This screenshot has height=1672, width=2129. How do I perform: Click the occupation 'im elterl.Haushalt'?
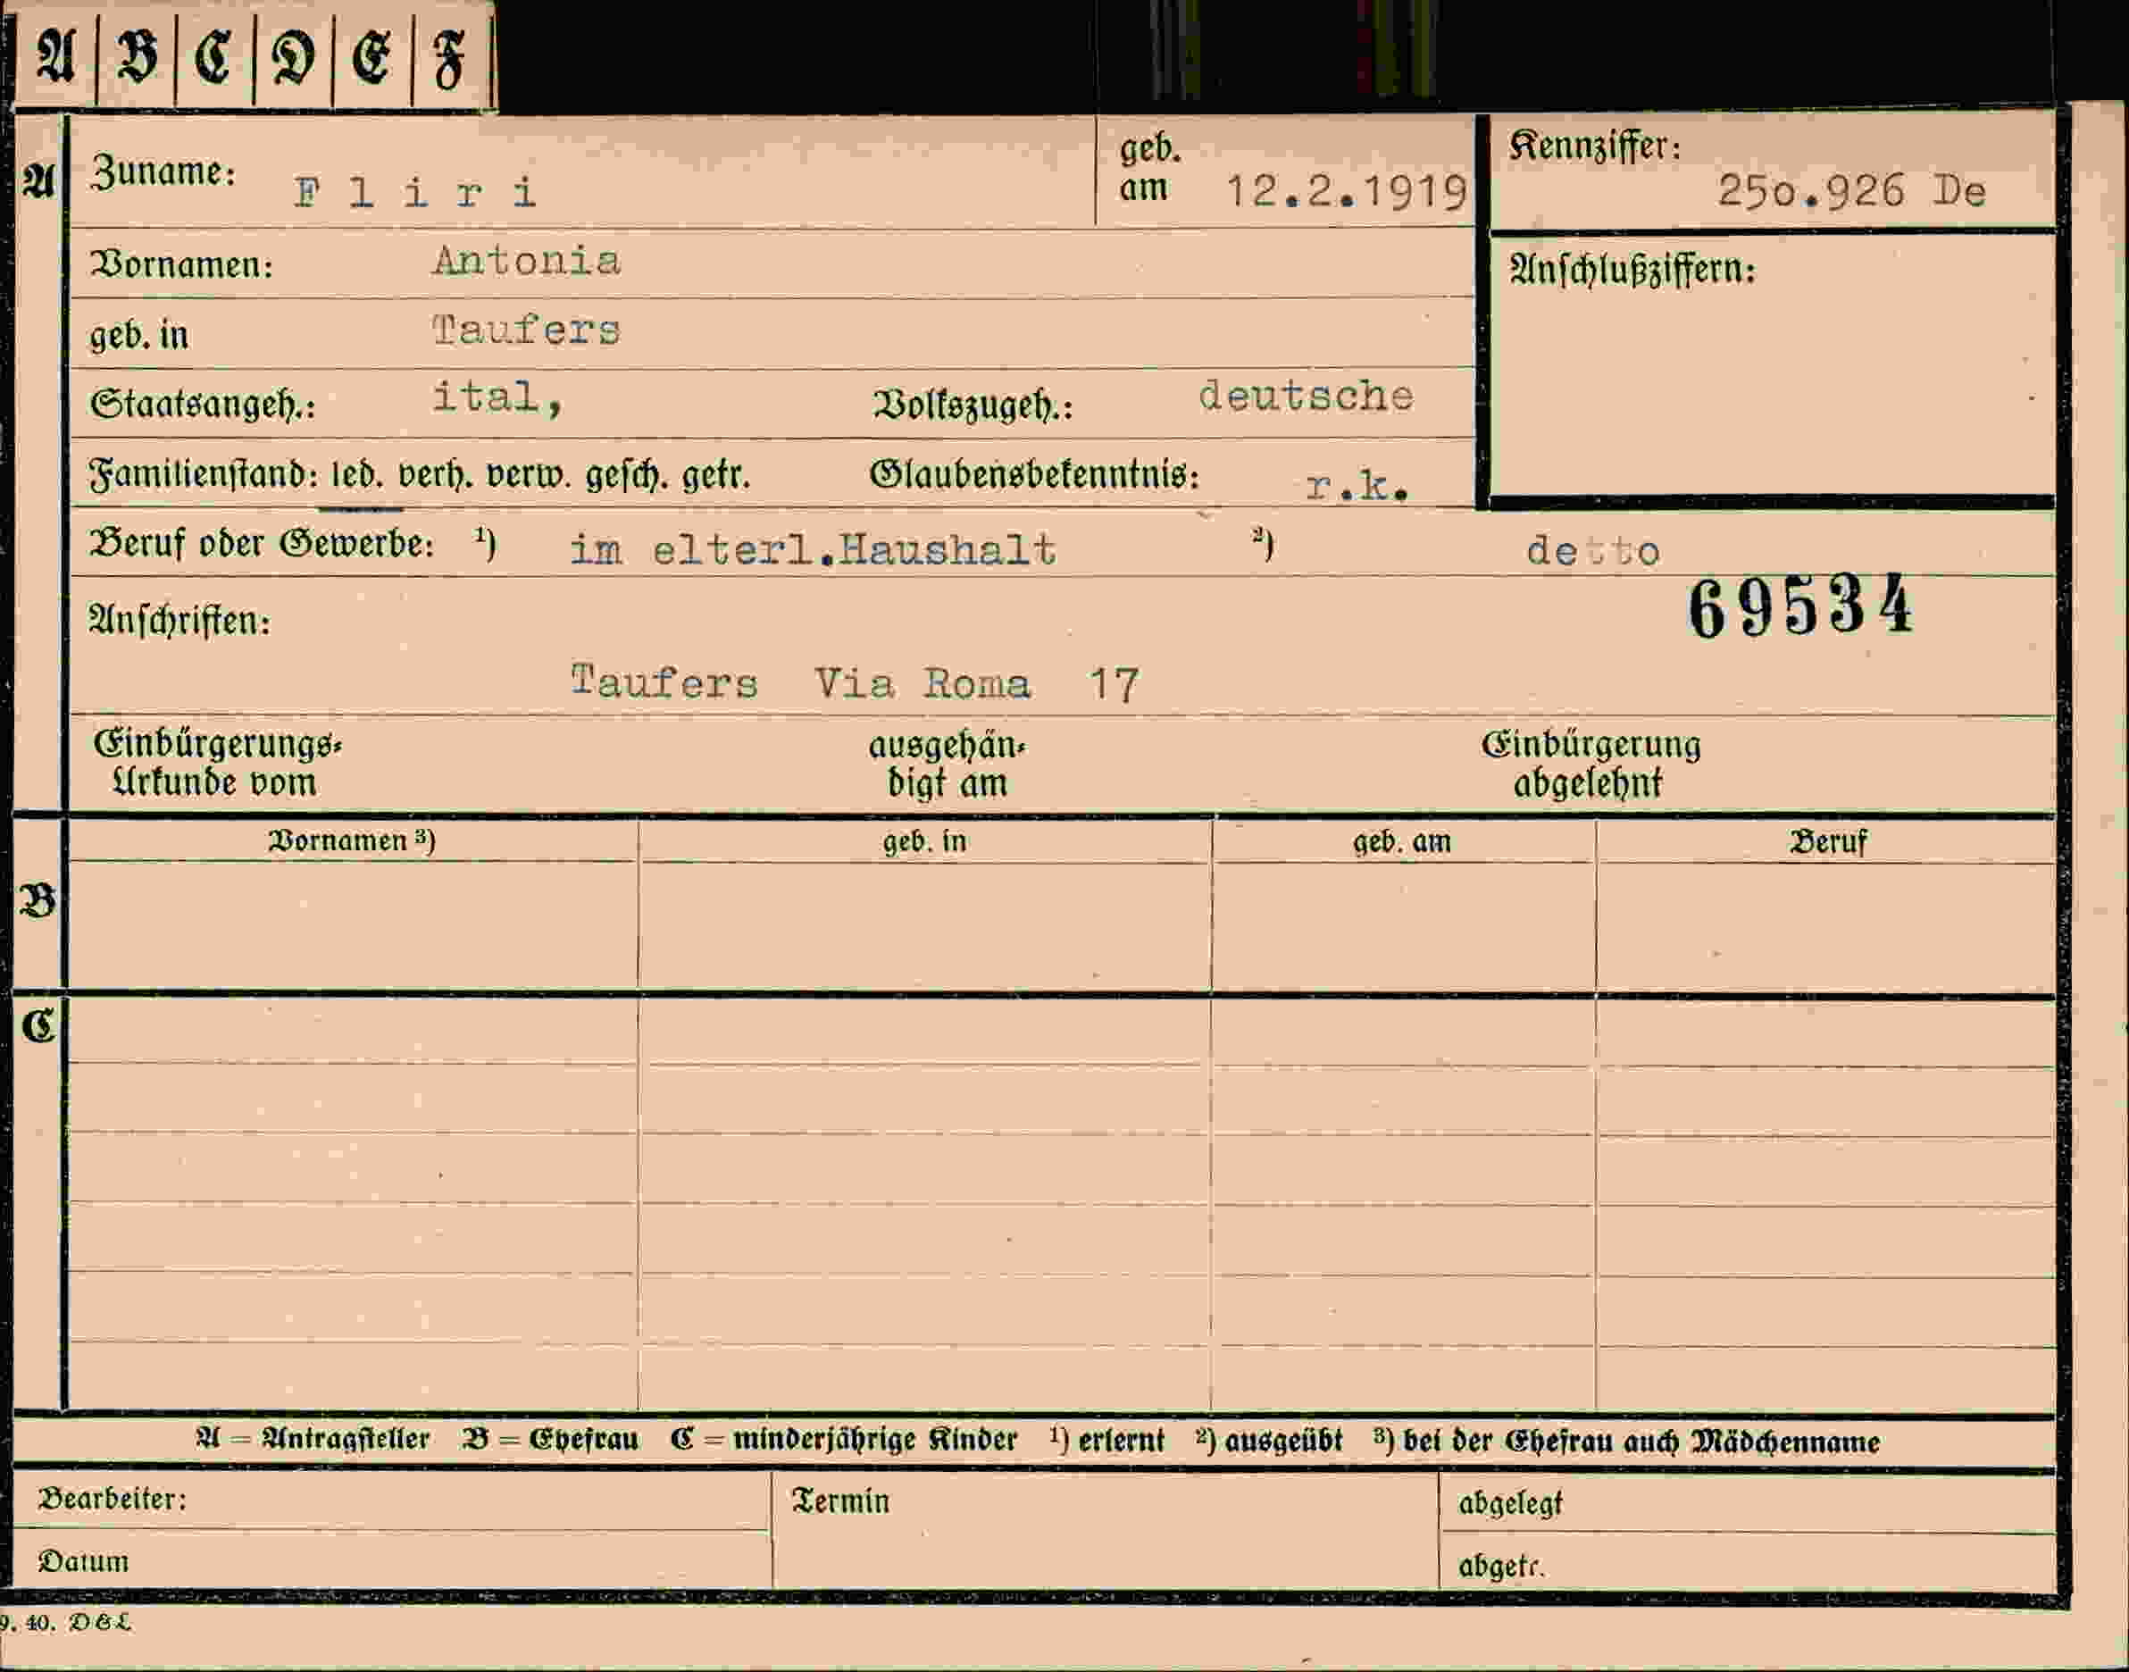point(813,549)
